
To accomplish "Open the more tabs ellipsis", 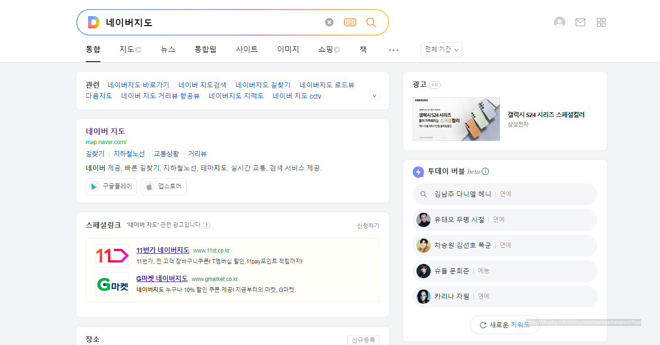I will (x=394, y=50).
